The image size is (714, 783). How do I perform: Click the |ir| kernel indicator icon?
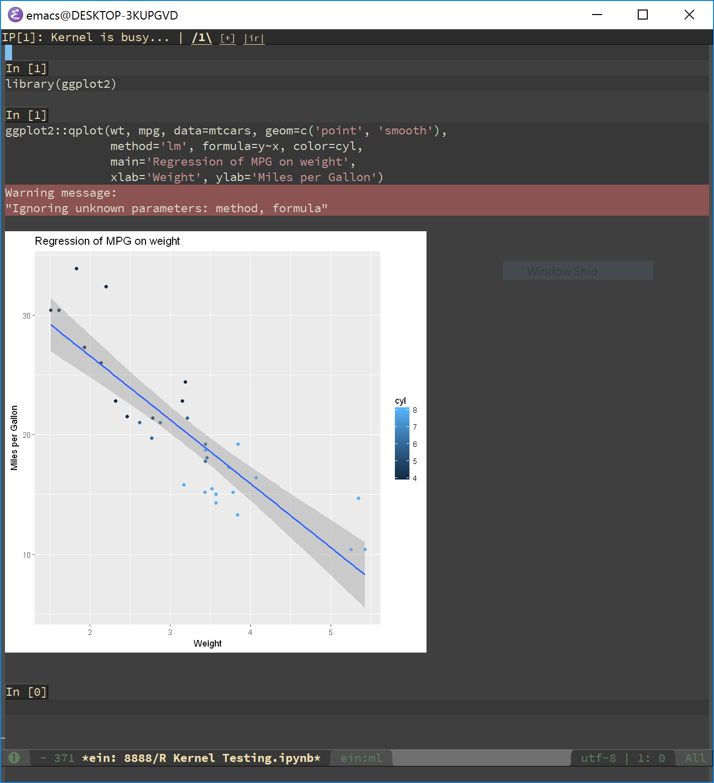coord(253,38)
